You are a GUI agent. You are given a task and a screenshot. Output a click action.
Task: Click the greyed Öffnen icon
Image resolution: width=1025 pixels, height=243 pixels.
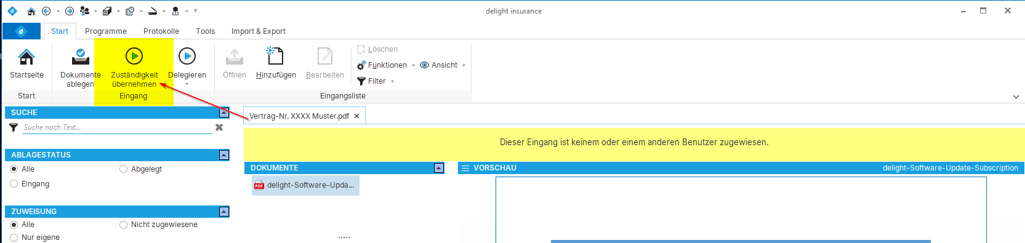coord(235,57)
